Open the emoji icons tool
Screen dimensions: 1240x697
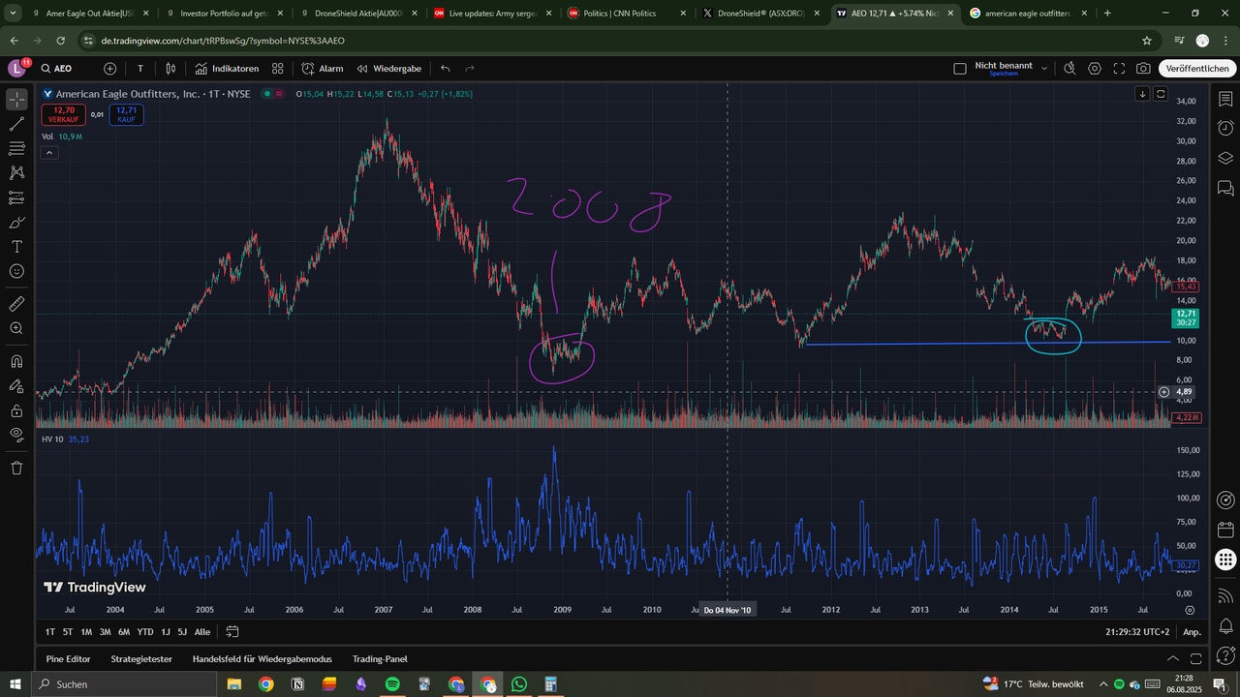16,271
